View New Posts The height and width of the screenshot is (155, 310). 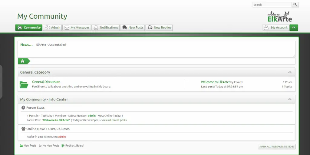point(133,28)
